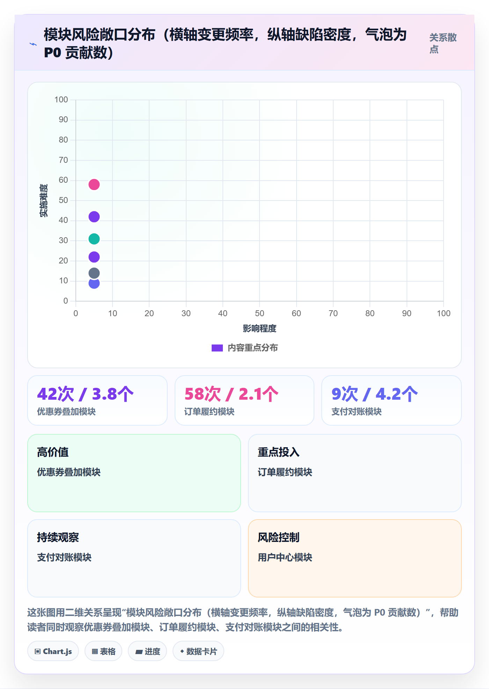The width and height of the screenshot is (489, 689).
Task: Click 优惠券叠加模块 label under 42次
Action: [x=66, y=412]
